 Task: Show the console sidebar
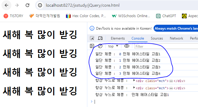click(92, 46)
